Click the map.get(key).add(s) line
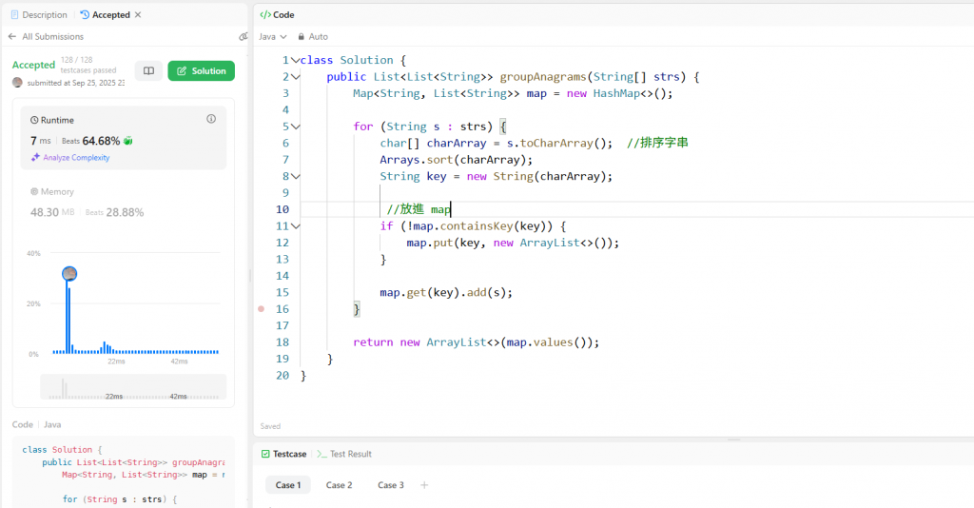The image size is (974, 508). pos(446,292)
